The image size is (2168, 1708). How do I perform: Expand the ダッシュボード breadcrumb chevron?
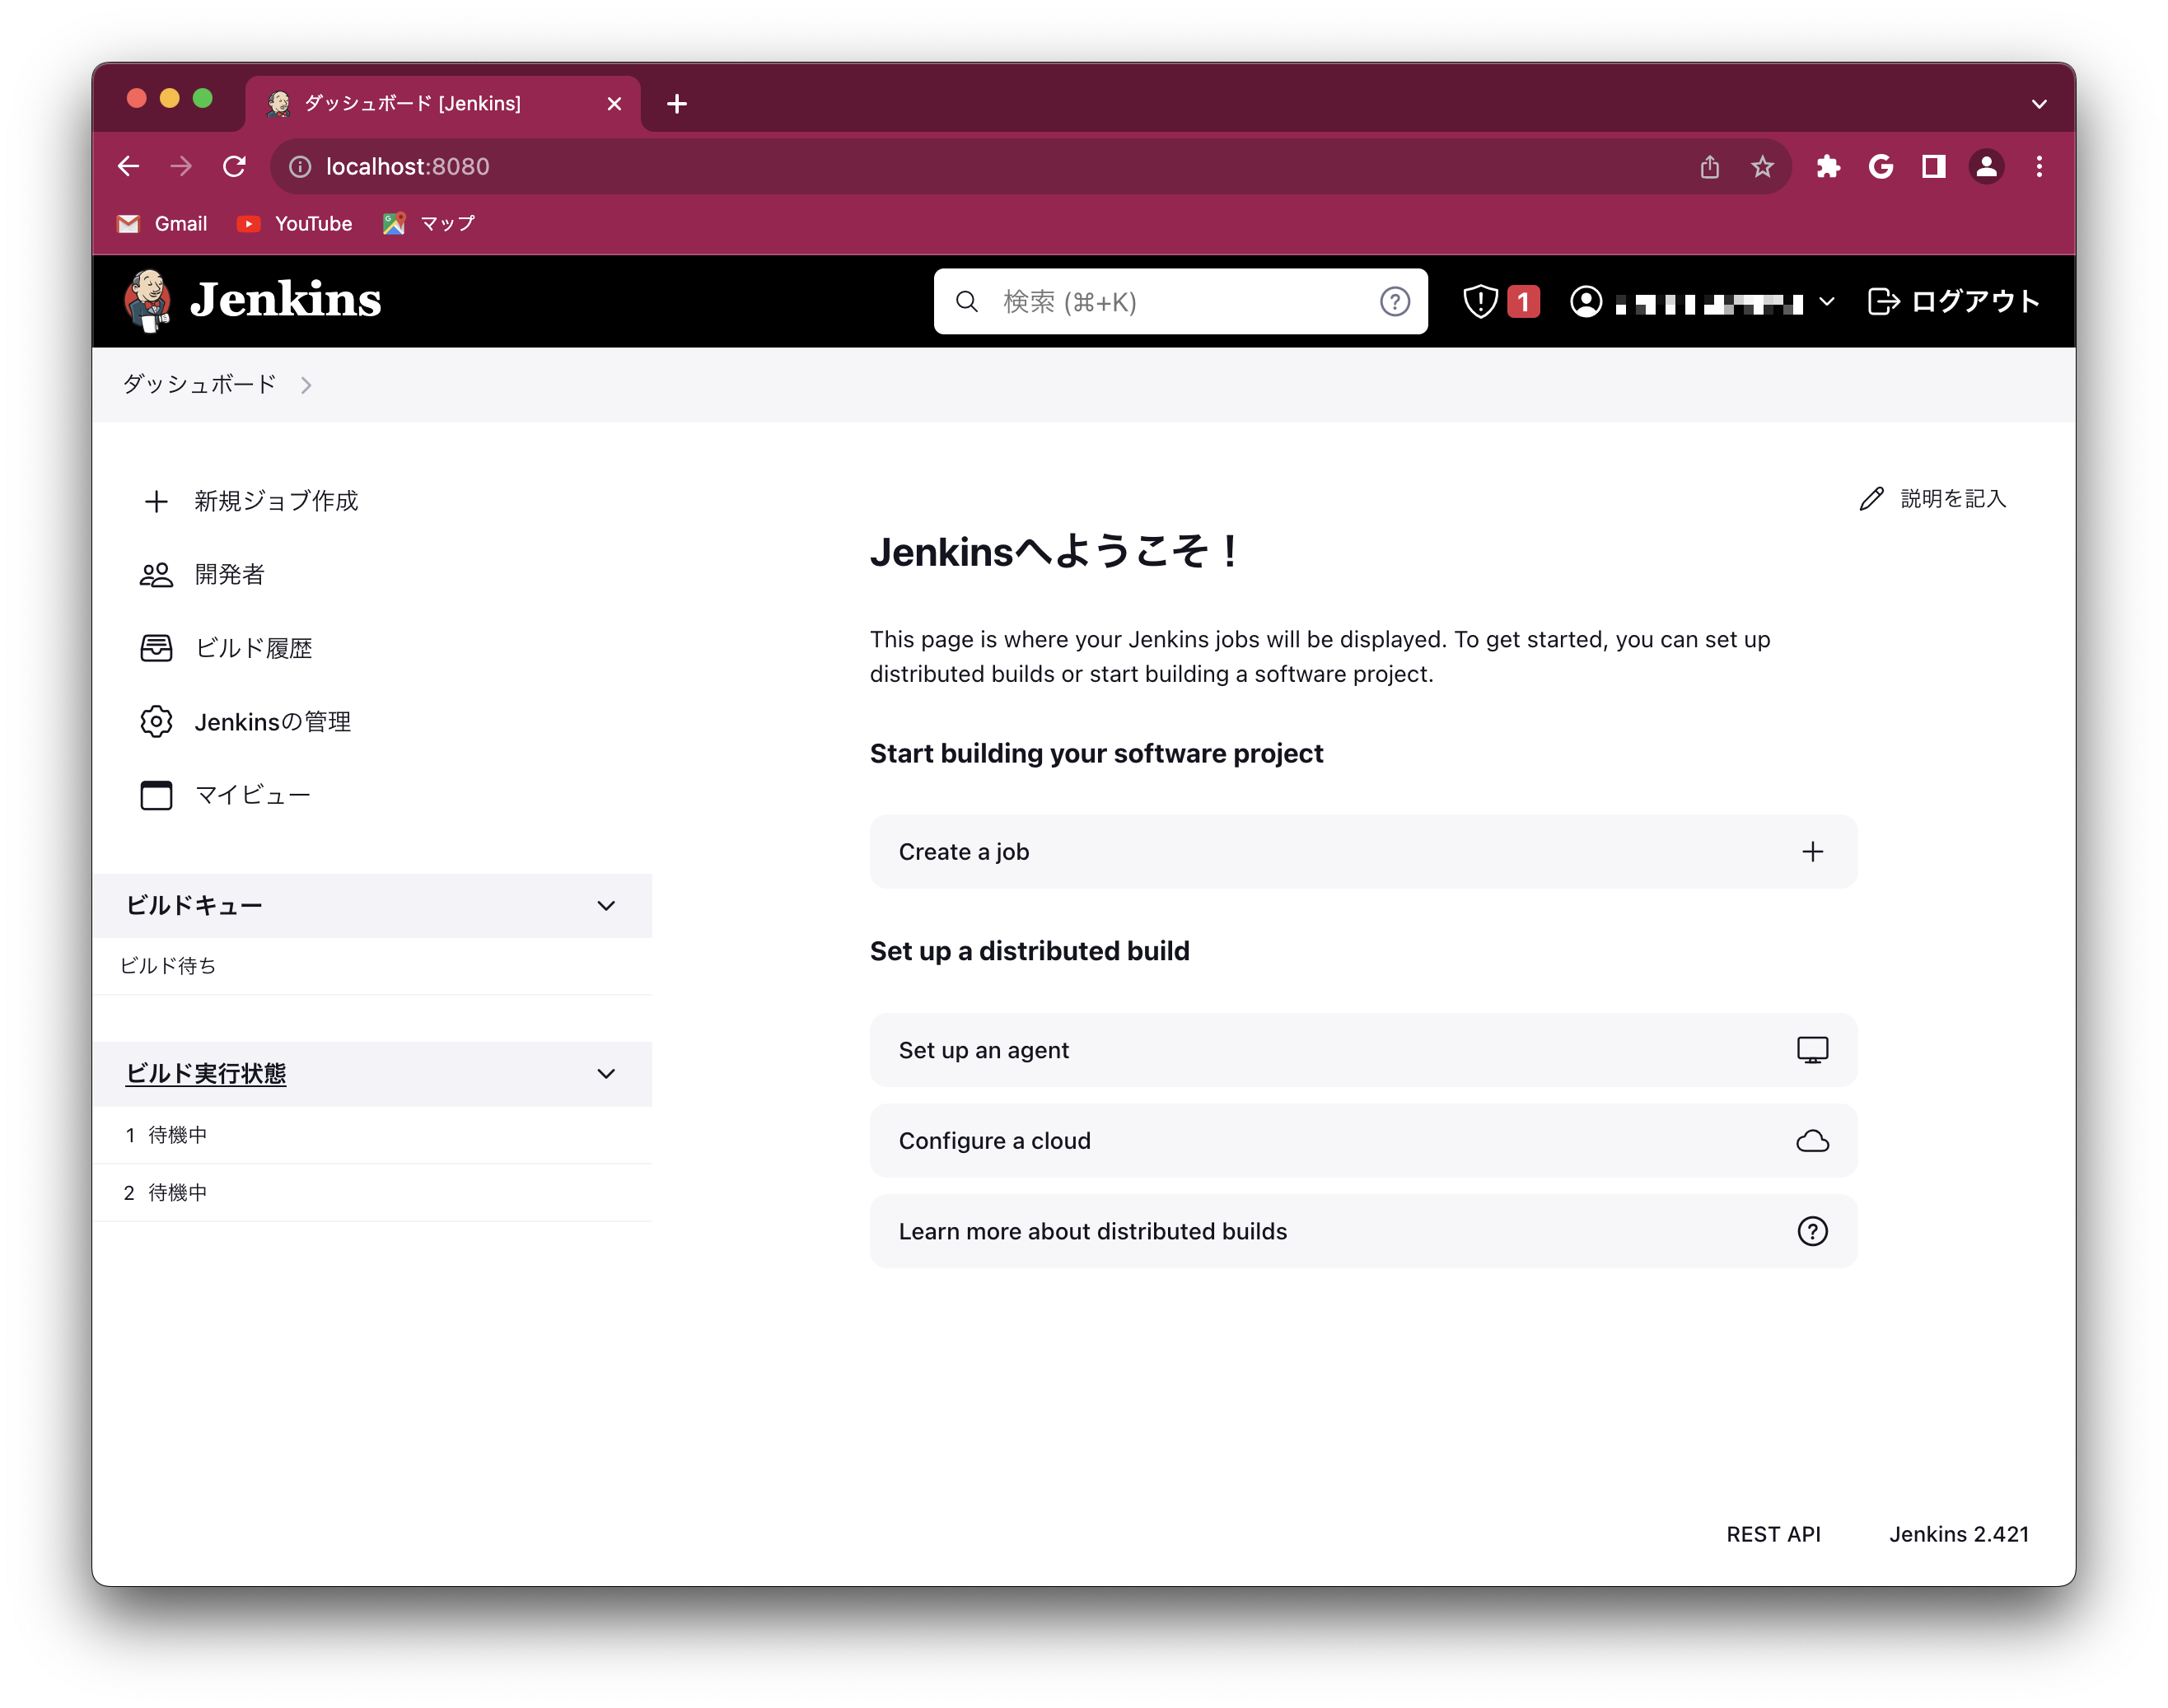click(306, 386)
